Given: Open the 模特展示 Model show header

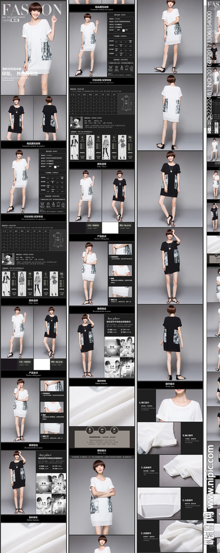Looking at the screenshot, I should [102, 451].
